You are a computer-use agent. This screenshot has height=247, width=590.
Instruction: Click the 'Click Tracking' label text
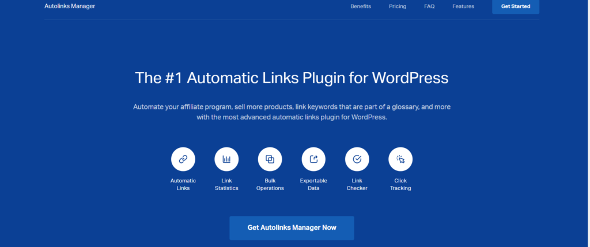[x=400, y=184]
